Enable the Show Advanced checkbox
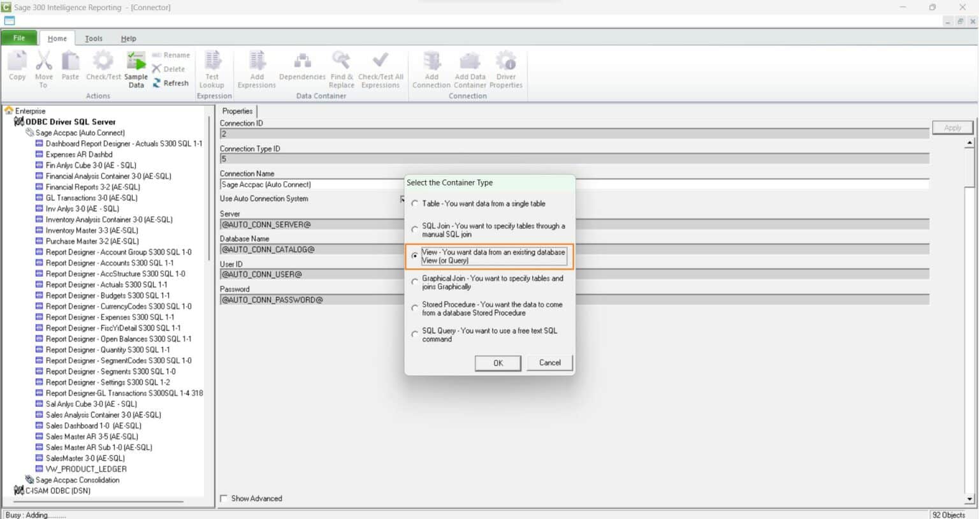The image size is (979, 519). [x=224, y=498]
